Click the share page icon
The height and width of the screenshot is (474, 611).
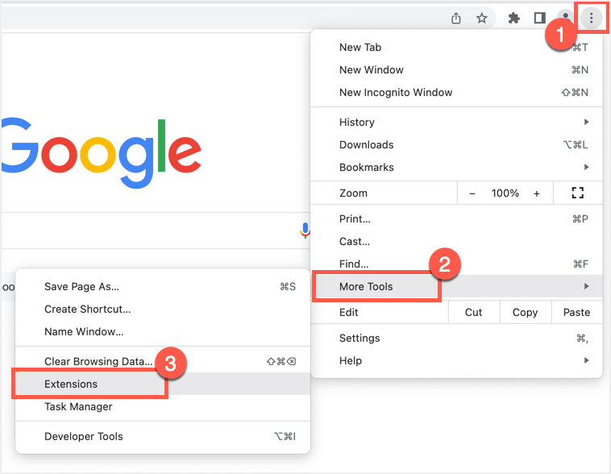coord(456,18)
